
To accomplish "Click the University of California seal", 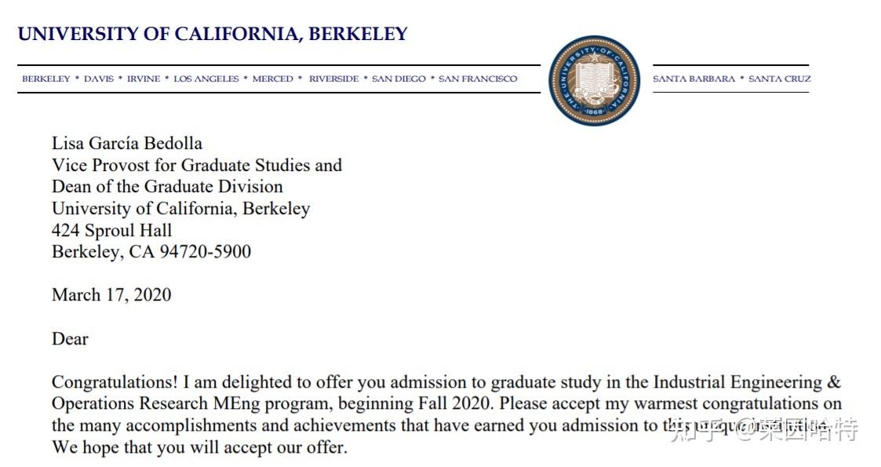I will (595, 80).
